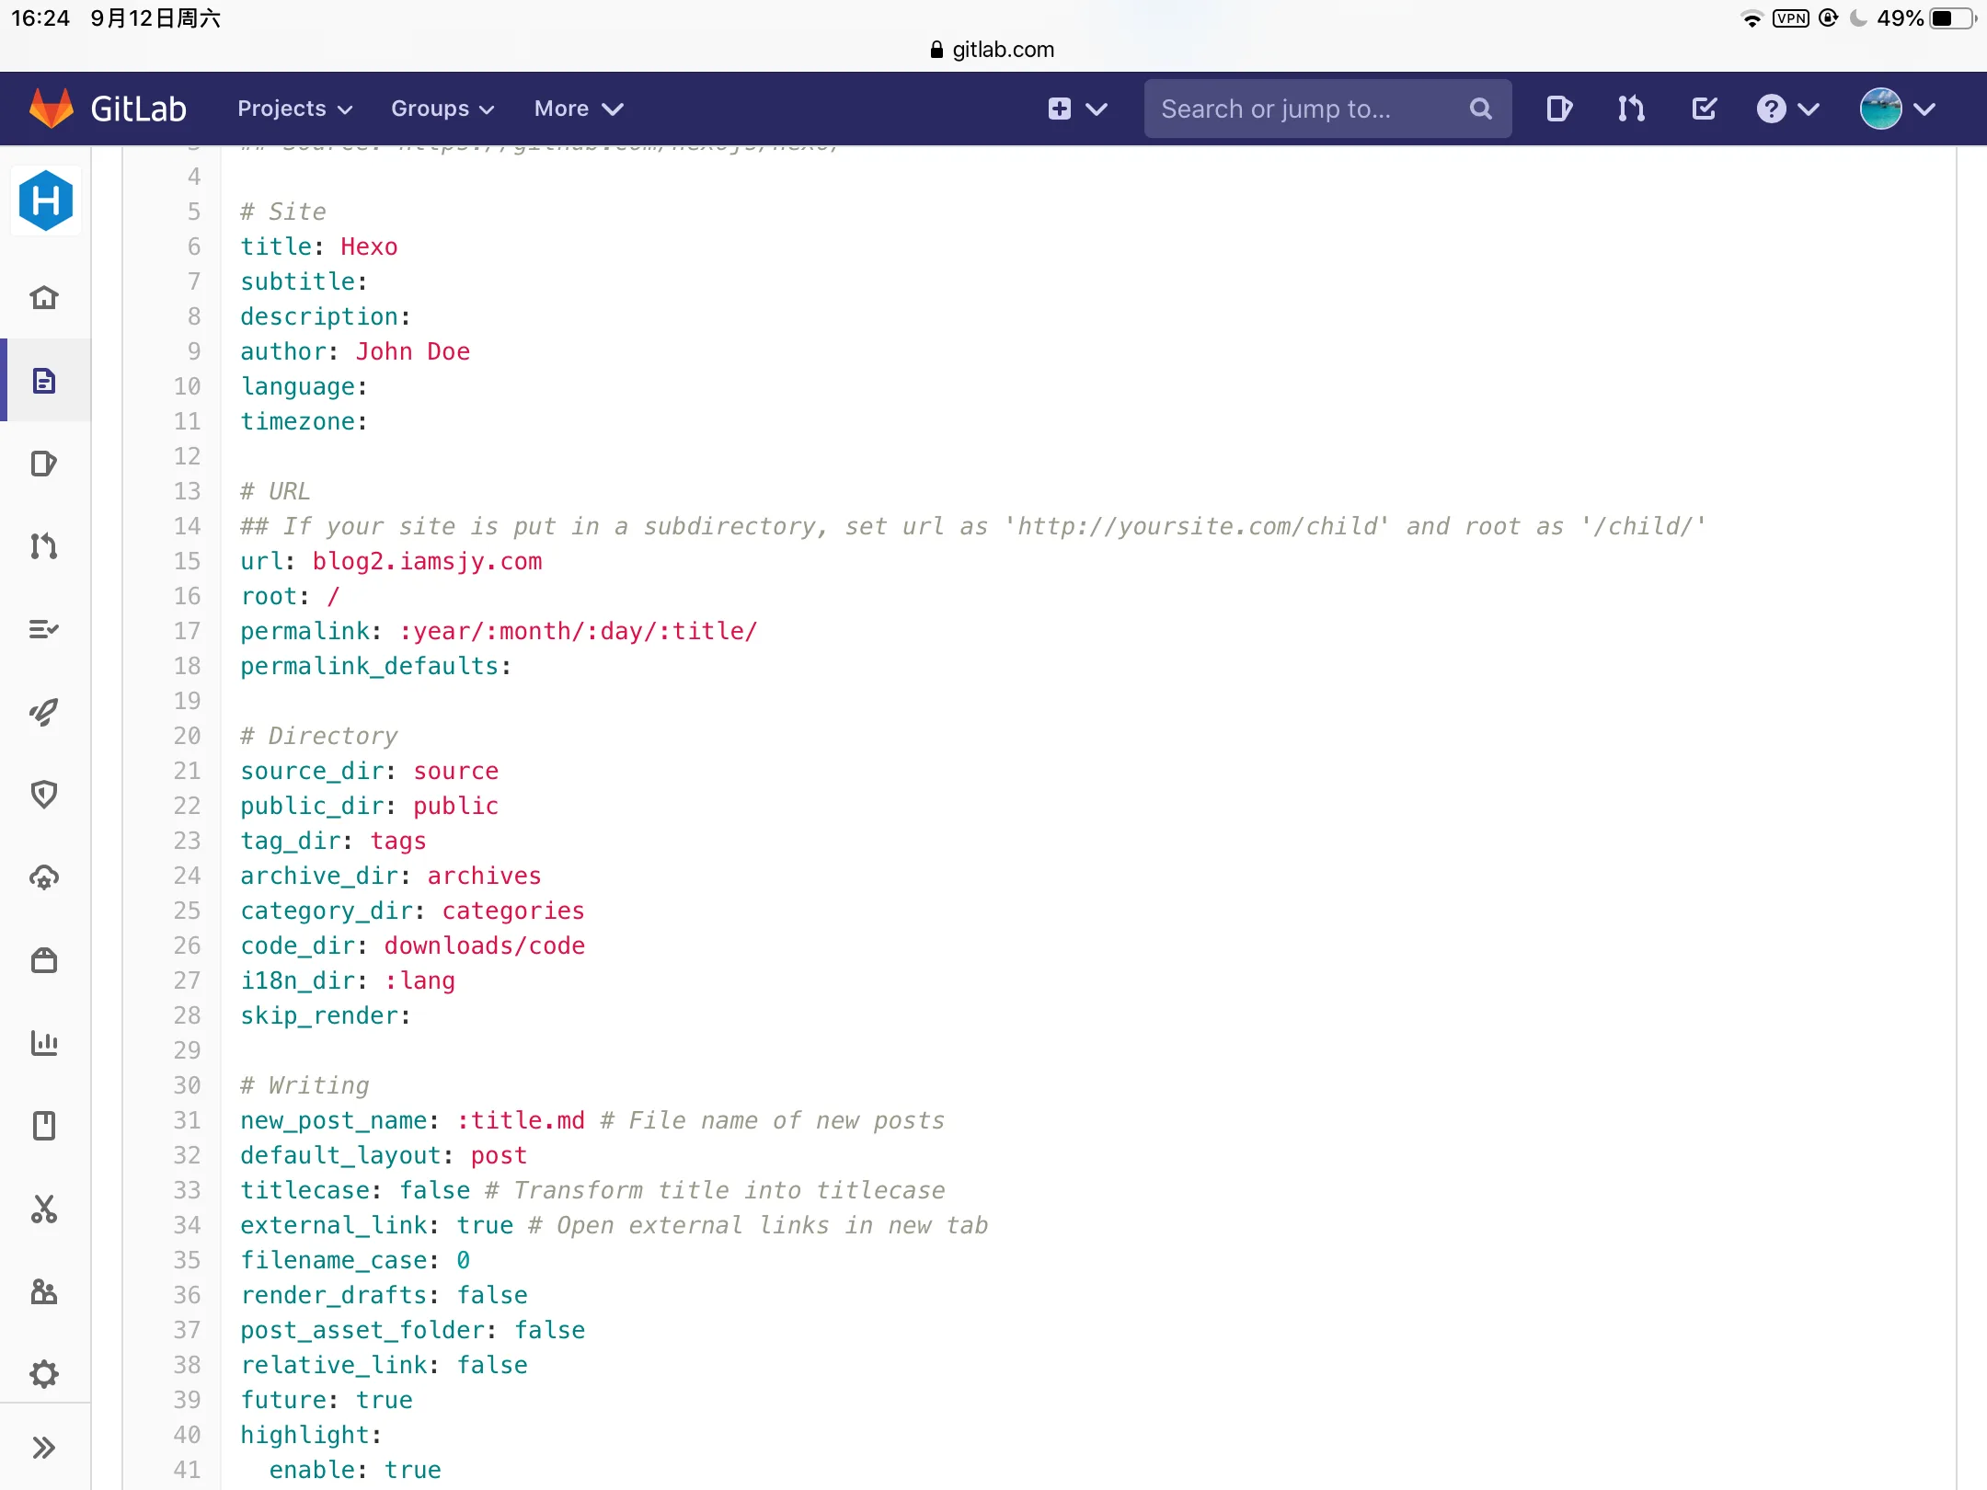The height and width of the screenshot is (1490, 1987).
Task: Open Requirements list icon in sidebar
Action: pos(44,629)
